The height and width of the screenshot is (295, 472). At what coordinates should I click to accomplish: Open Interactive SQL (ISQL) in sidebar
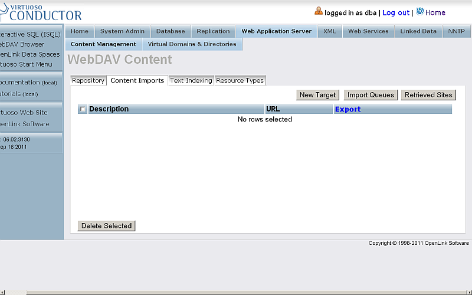[x=29, y=34]
